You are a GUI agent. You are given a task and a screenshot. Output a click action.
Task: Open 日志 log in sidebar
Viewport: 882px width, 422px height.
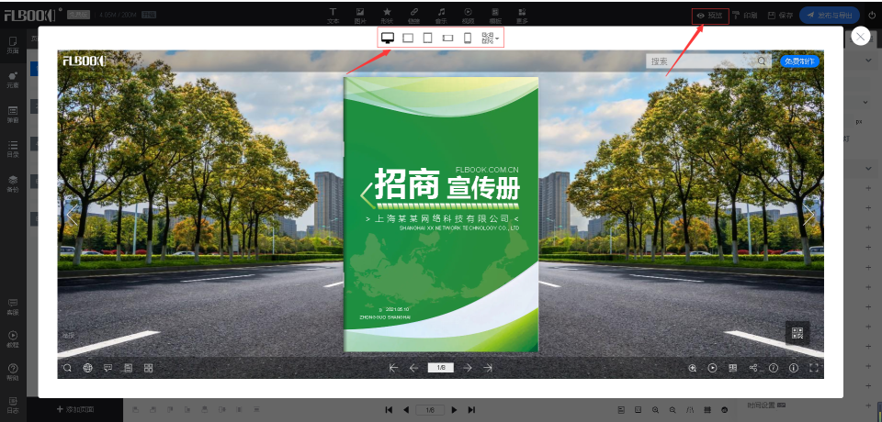pos(13,405)
